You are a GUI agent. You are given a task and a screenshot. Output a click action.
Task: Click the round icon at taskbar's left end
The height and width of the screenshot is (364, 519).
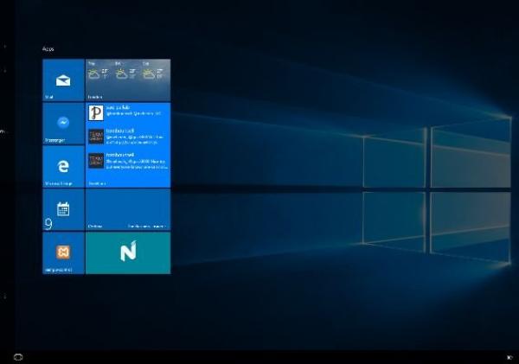point(18,356)
